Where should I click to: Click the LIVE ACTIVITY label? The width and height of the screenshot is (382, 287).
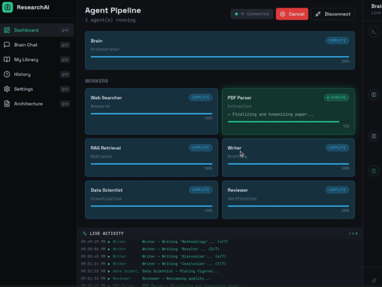coord(107,233)
